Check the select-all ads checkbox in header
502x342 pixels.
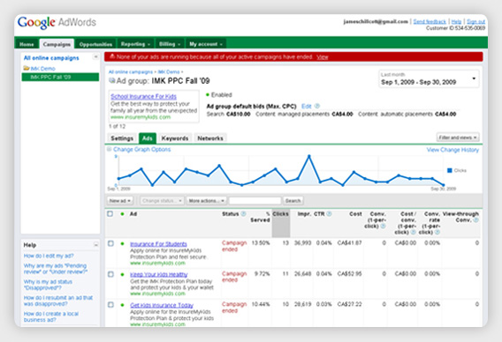110,214
